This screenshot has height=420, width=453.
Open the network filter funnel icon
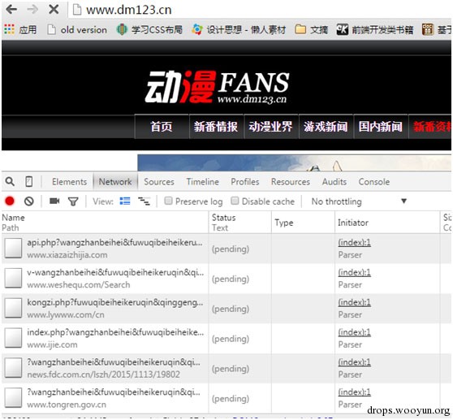tap(73, 201)
